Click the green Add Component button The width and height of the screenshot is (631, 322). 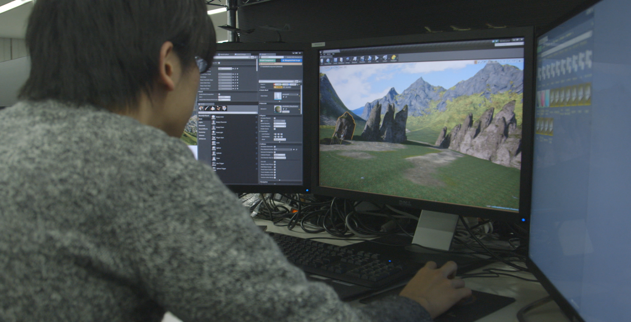tap(267, 60)
